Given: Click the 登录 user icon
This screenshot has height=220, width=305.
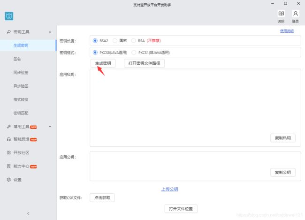Looking at the screenshot, I should pos(296,14).
